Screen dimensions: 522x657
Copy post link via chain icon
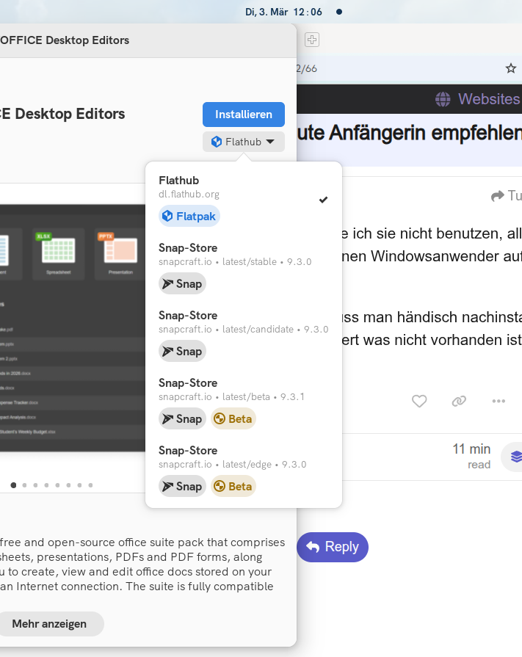coord(459,401)
